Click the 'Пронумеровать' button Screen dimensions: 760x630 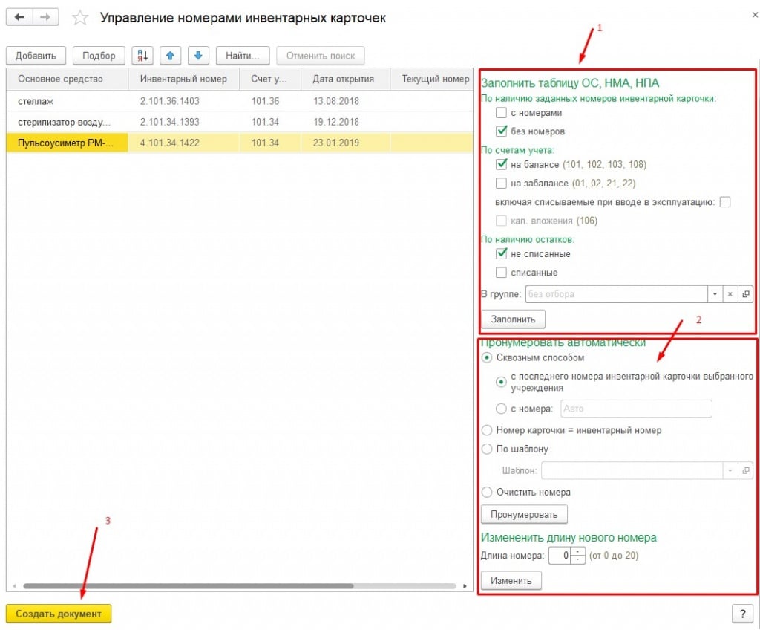(524, 514)
